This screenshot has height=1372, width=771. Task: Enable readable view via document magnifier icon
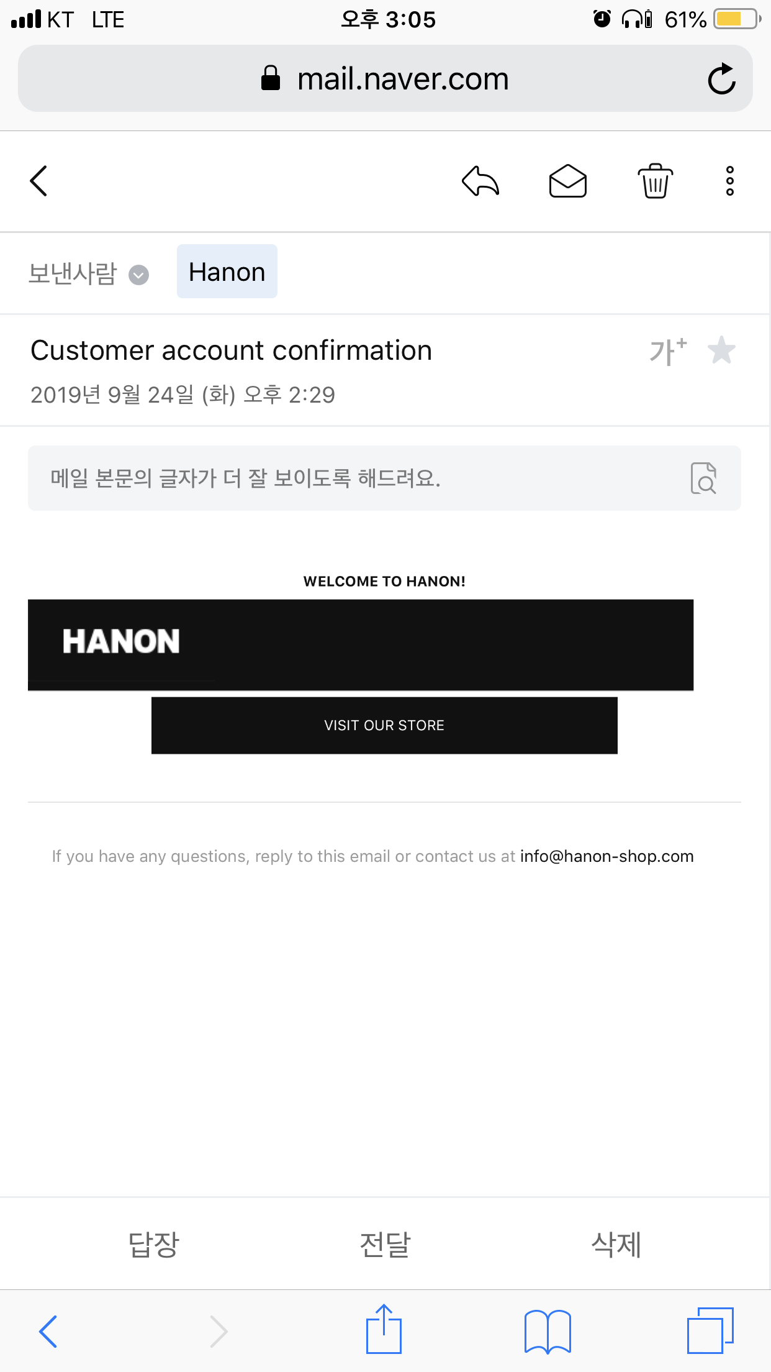coord(703,478)
